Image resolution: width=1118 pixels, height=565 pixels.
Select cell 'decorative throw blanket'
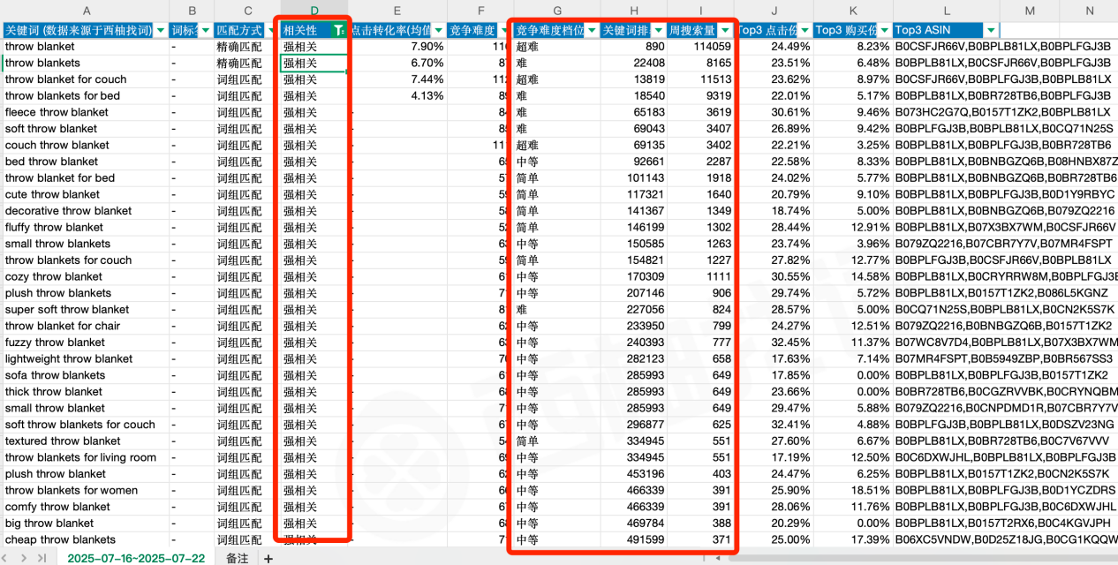(87, 211)
